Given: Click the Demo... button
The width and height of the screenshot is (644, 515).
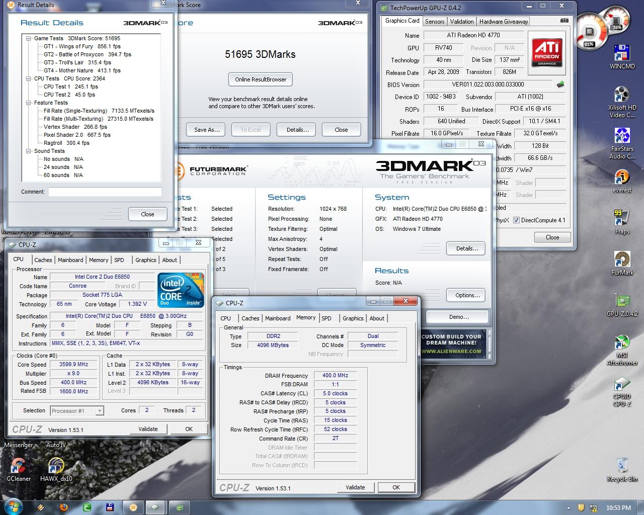Looking at the screenshot, I should click(x=458, y=317).
